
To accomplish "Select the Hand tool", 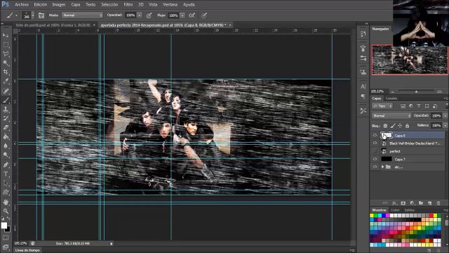I will pos(6,202).
